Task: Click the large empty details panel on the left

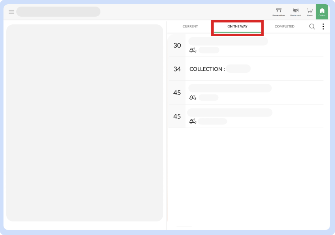Action: click(x=85, y=123)
